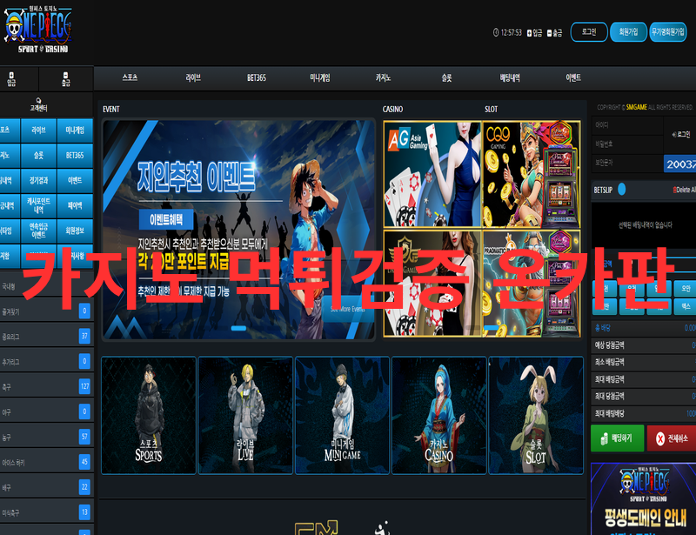696x535 pixels.
Task: Open 경기결과 tile in sidebar grid
Action: click(x=38, y=180)
